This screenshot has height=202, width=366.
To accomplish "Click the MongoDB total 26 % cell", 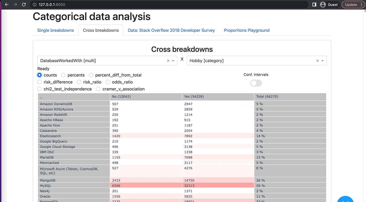I will point(290,180).
